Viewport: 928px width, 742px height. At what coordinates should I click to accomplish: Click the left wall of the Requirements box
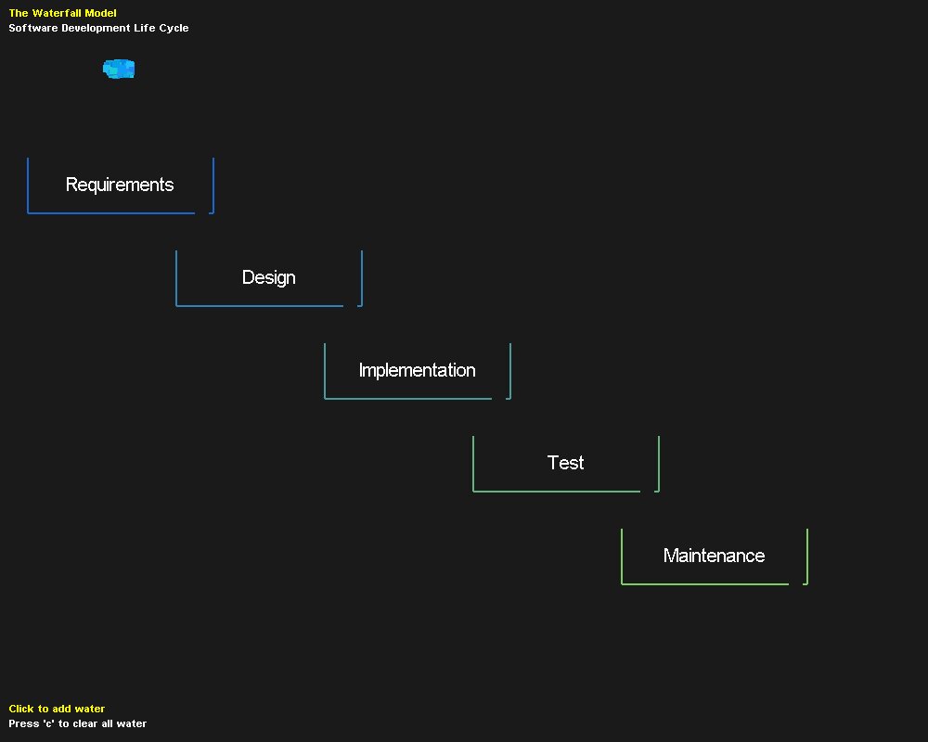pos(28,185)
